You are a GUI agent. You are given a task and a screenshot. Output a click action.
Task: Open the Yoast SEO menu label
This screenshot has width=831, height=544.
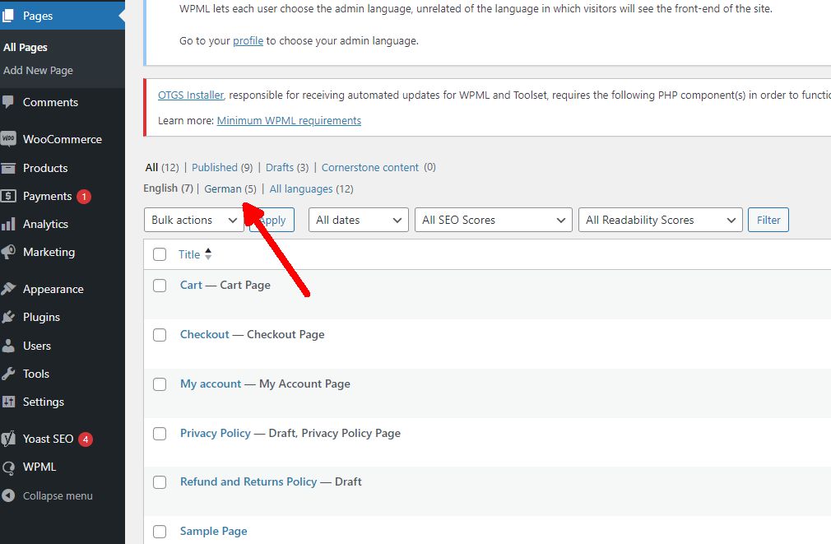(48, 439)
